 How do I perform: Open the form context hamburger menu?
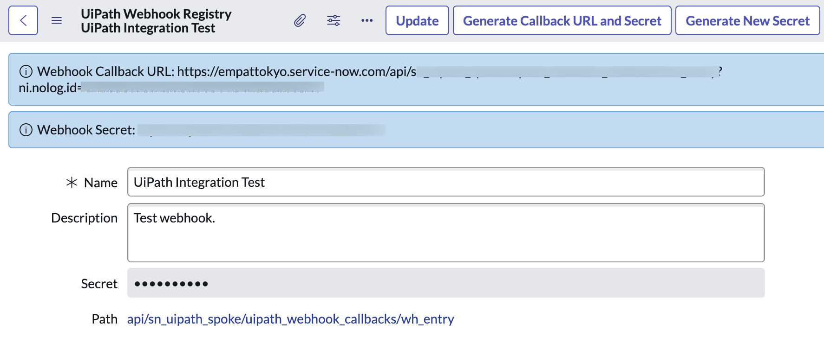click(x=57, y=20)
